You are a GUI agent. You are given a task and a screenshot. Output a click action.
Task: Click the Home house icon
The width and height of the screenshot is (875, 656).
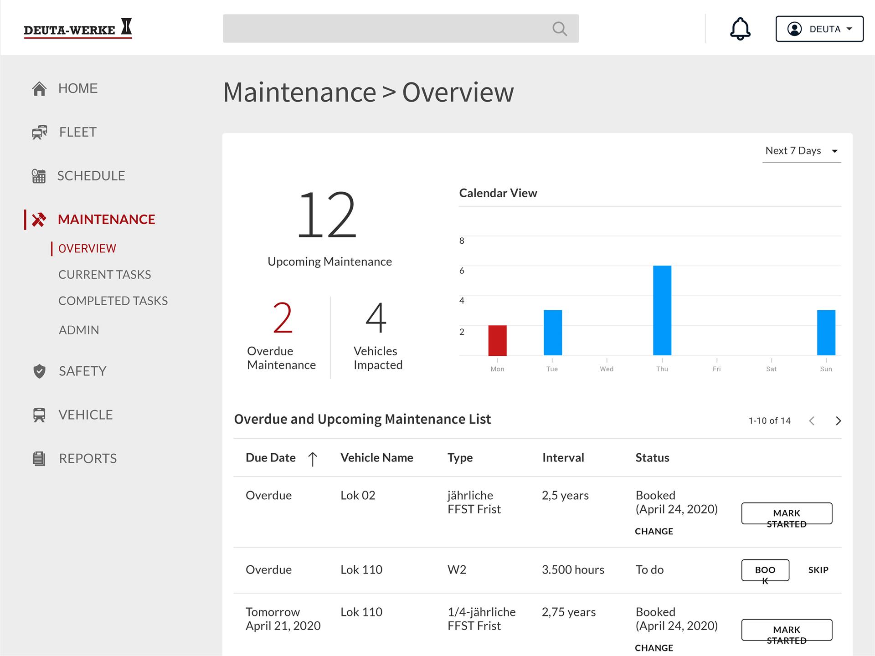[x=39, y=88]
